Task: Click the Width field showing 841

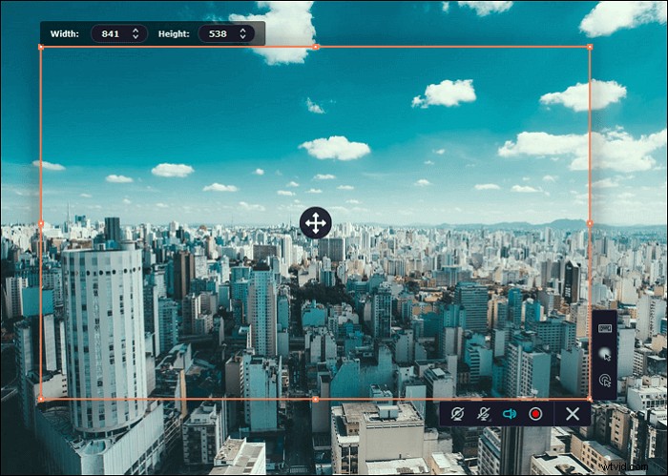Action: (119, 33)
